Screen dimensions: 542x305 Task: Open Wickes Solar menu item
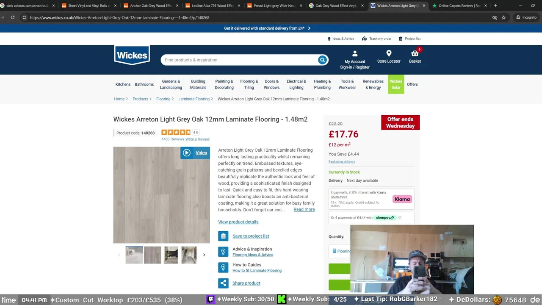click(x=396, y=84)
